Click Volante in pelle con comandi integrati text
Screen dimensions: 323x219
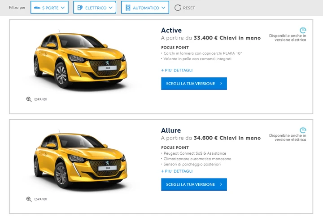coord(197,59)
